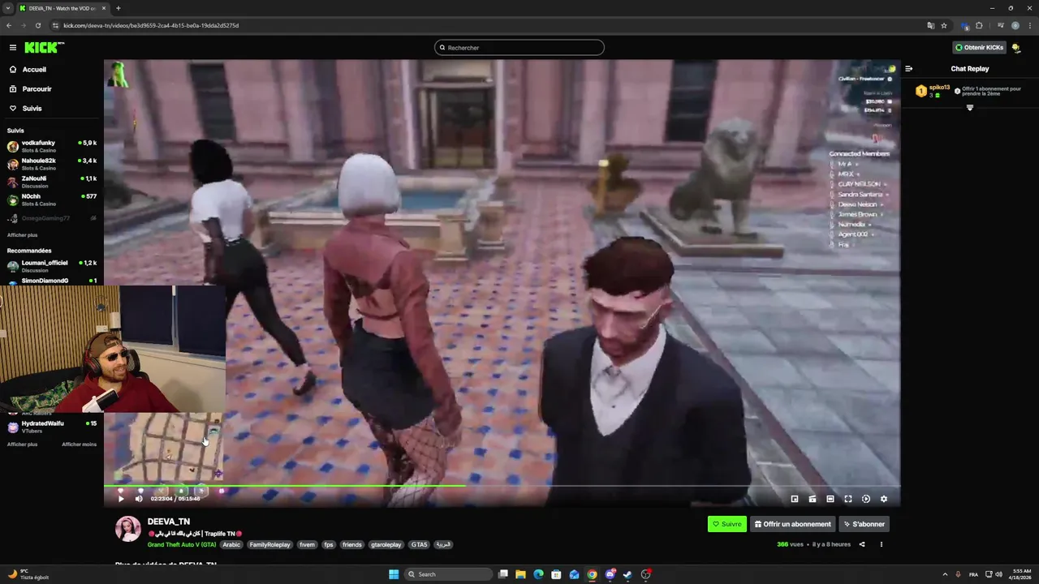The width and height of the screenshot is (1039, 584).
Task: Open Grand Theft Auto V (GTA) category
Action: coord(182,545)
